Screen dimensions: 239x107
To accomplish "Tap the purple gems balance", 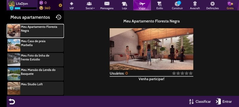I will coord(43,3).
